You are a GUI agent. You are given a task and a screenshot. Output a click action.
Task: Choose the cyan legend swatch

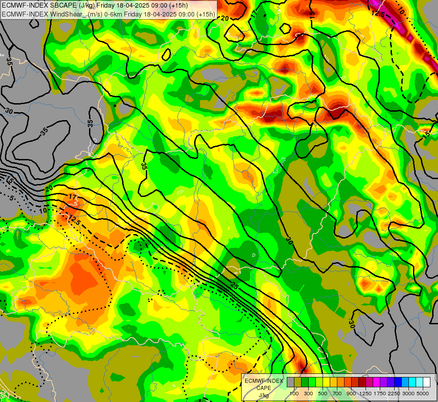tap(412, 382)
